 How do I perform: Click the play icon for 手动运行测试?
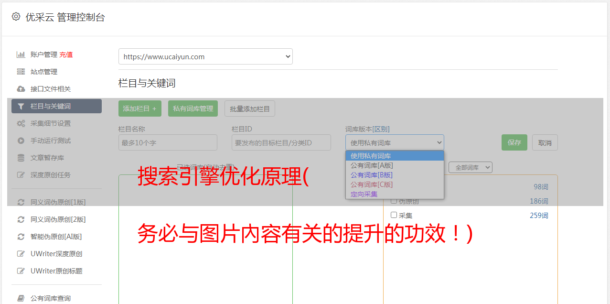21,141
